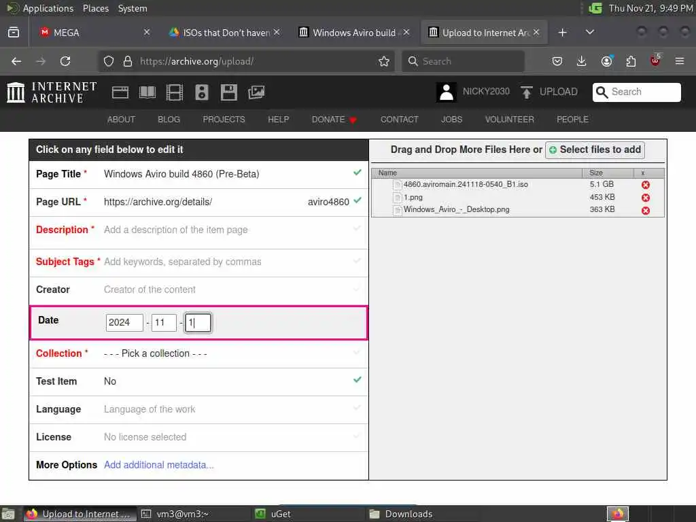Edit the Test Item No value

[199, 381]
